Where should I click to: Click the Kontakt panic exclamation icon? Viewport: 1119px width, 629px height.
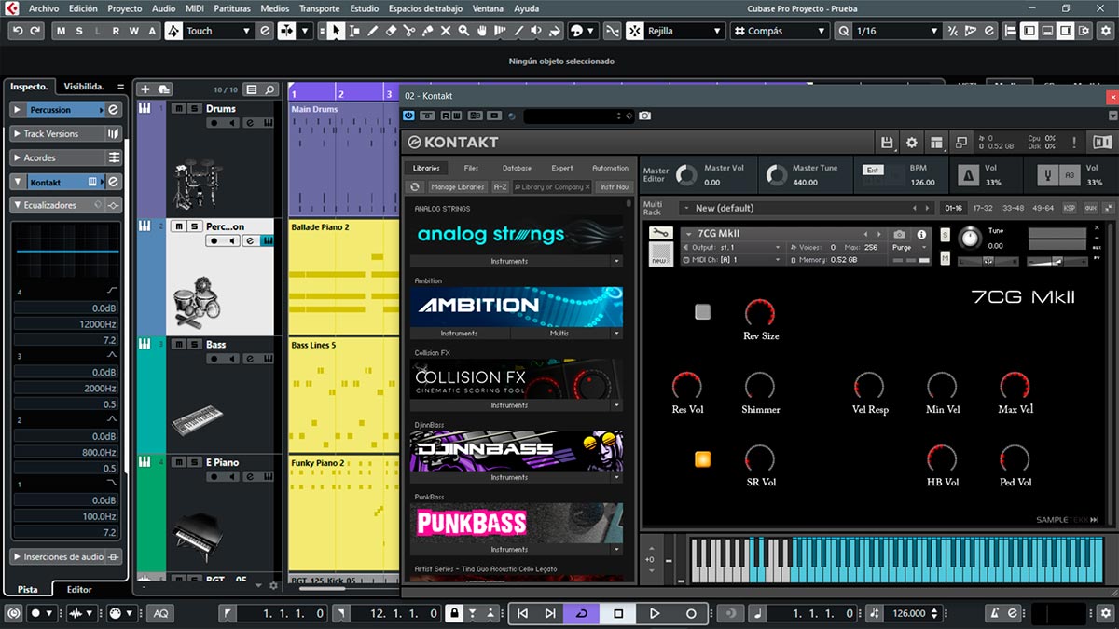(1074, 143)
